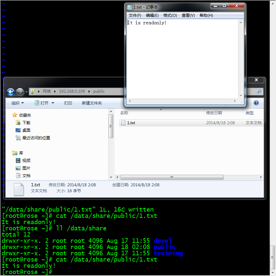Image resolution: width=276 pixels, height=276 pixels.
Task: Click 192.168.0.109 in the address breadcrumb
Action: (72, 91)
